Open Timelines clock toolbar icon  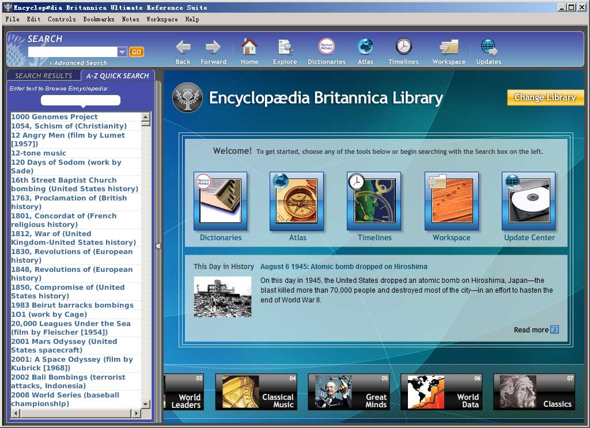point(403,46)
